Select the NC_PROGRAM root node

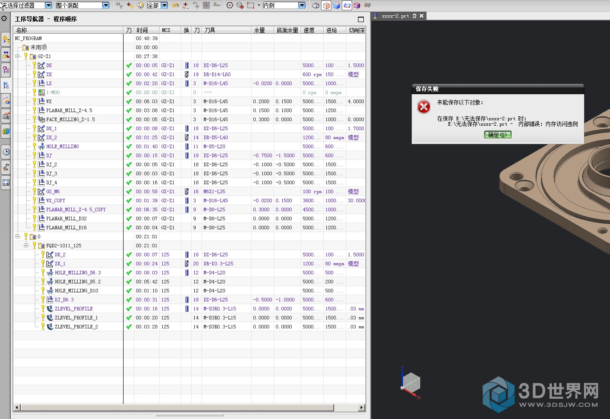pos(28,38)
